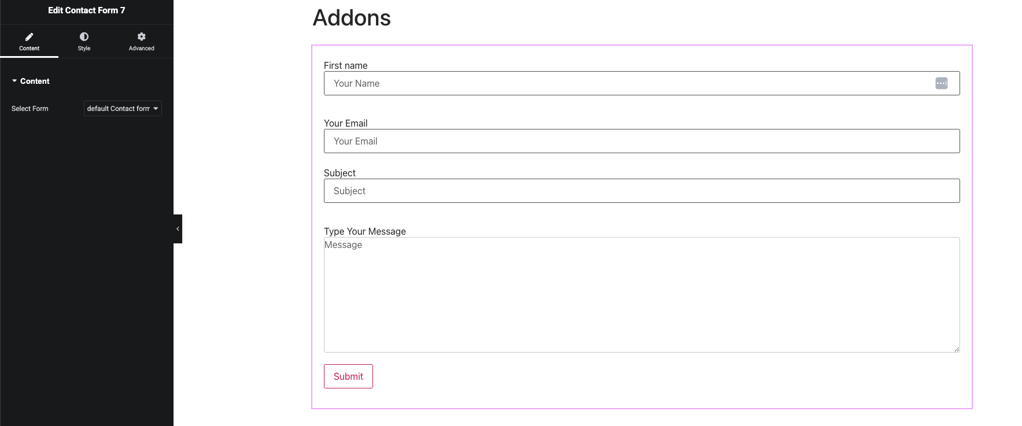The image size is (1022, 426).
Task: Click the gear icon for Advanced settings
Action: (141, 36)
